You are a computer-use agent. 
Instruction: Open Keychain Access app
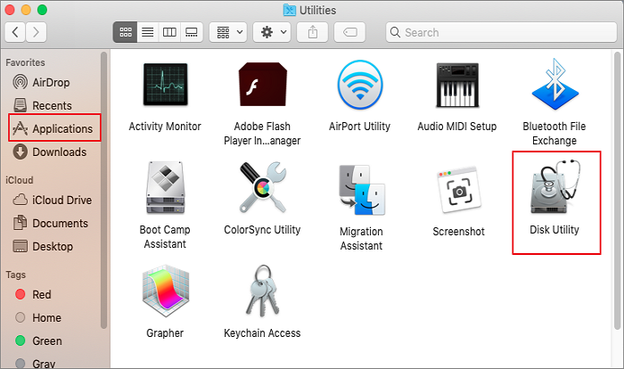262,294
